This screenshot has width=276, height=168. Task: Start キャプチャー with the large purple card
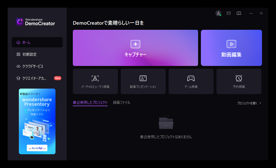pyautogui.click(x=135, y=48)
